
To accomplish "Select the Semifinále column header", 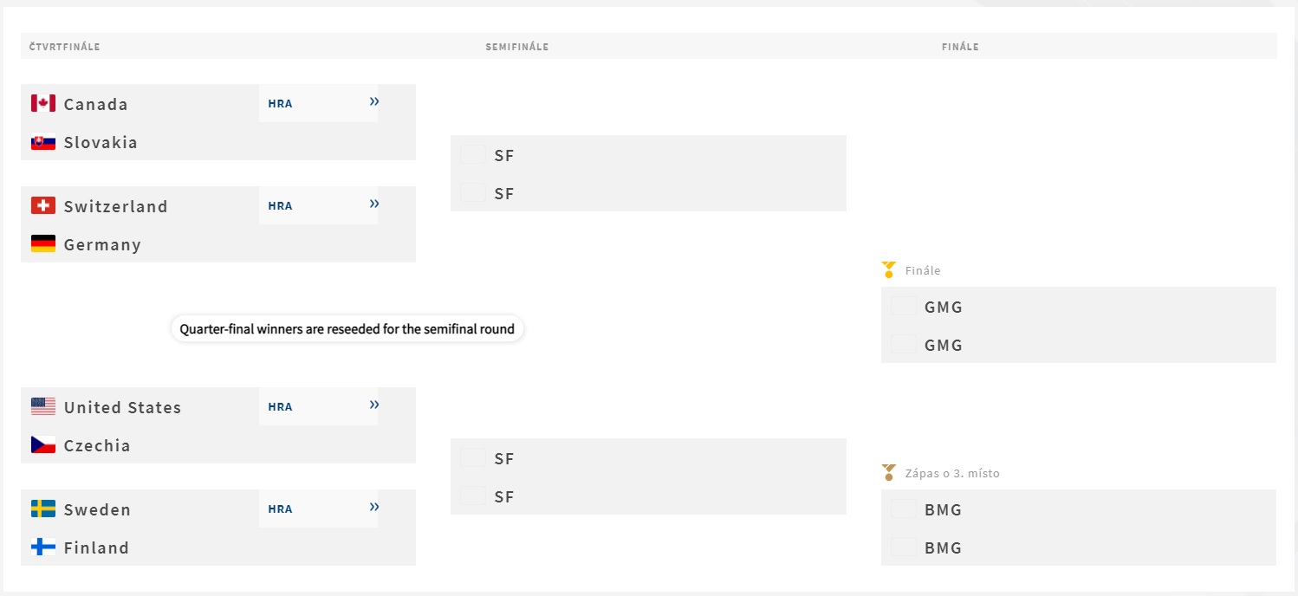I will click(x=516, y=47).
